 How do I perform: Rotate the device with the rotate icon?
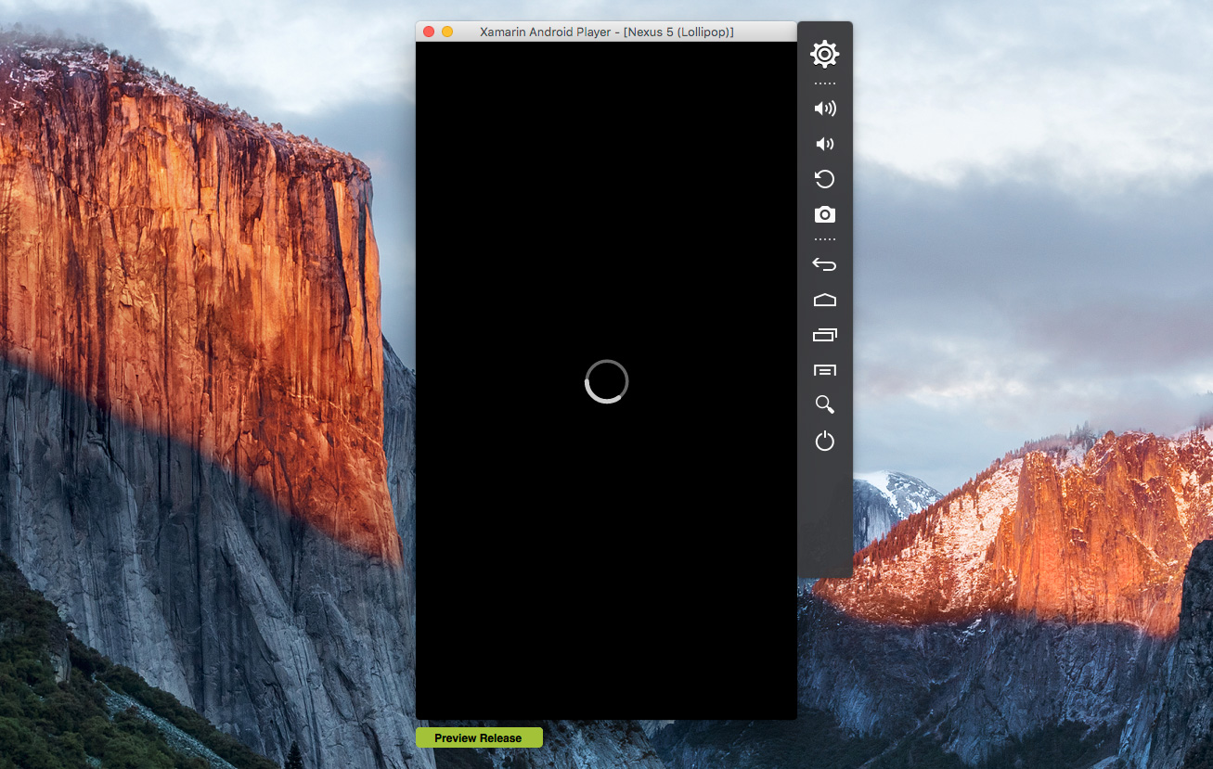point(824,179)
